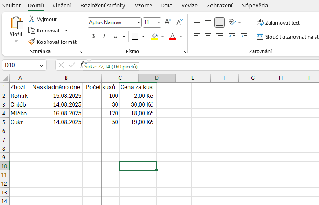Open Kopírovat dropdown arrow
Screen dimensions: 319x205
(66, 31)
